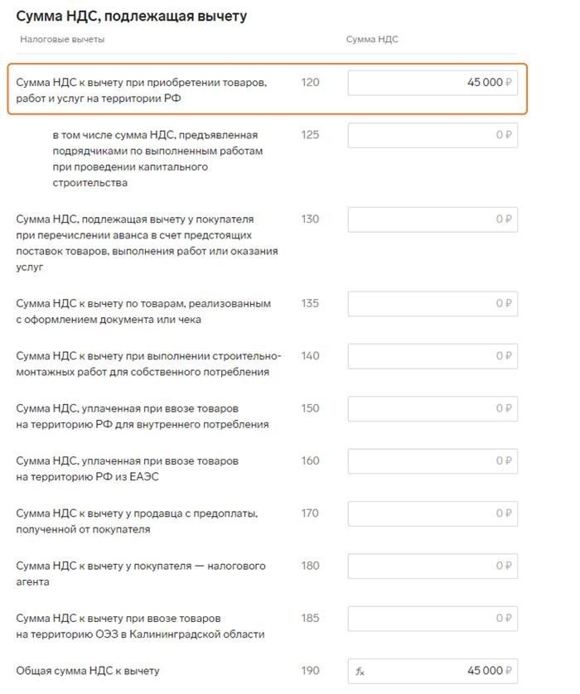Select the line 185 Калининградская область amount field

(x=433, y=619)
